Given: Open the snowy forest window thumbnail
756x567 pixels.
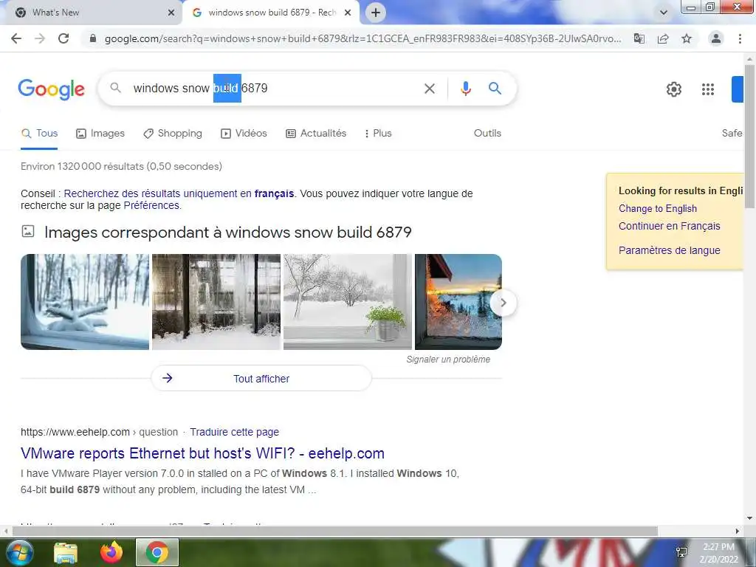Looking at the screenshot, I should (85, 302).
